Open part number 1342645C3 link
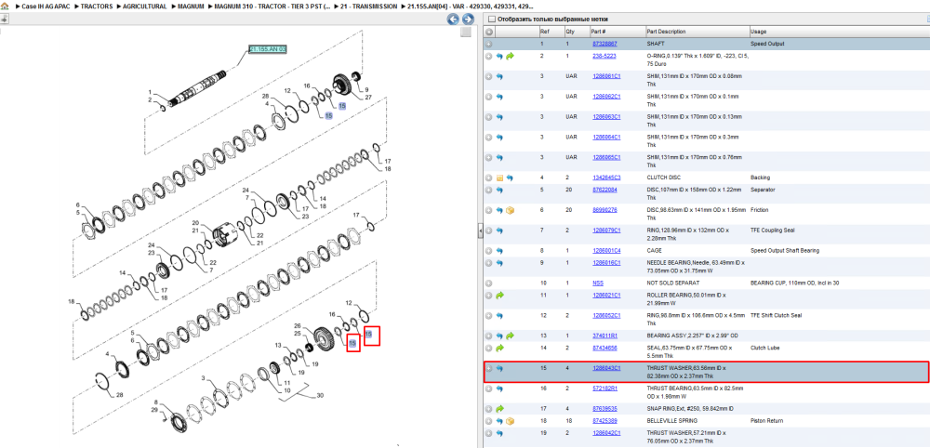Image resolution: width=930 pixels, height=448 pixels. (606, 178)
